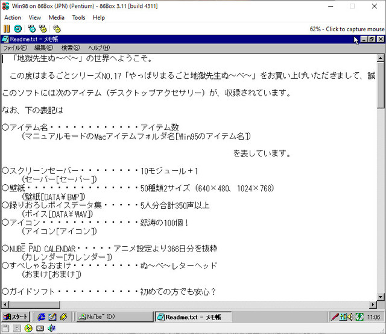The width and height of the screenshot is (386, 334).
Task: Click the red pen IME tray icon
Action: pos(335,317)
